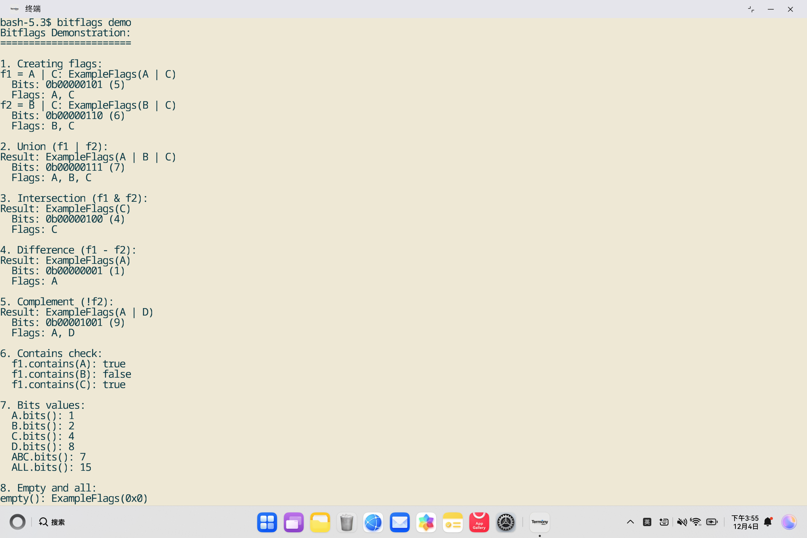
Task: Open the Files app in the dock
Action: pyautogui.click(x=320, y=522)
